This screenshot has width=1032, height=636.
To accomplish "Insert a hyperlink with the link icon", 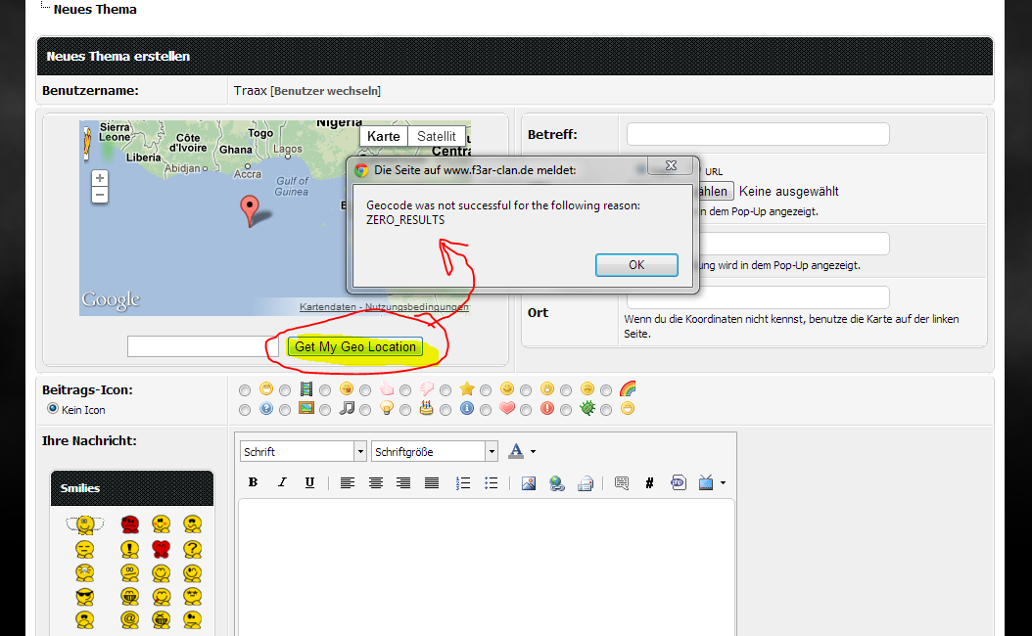I will 557,482.
